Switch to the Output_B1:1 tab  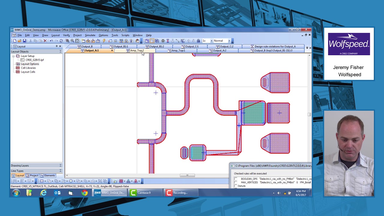tap(119, 46)
